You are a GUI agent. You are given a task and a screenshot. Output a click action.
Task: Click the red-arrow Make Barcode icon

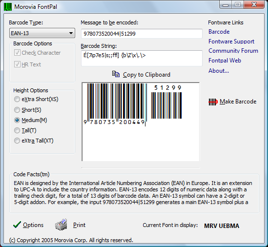[213, 102]
